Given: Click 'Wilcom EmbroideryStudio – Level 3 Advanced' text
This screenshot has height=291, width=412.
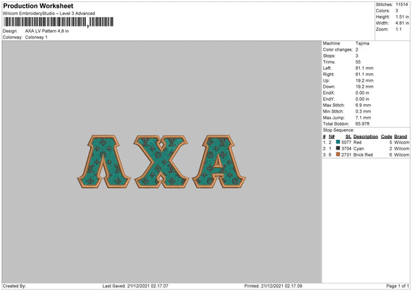Looking at the screenshot, I should click(49, 14).
